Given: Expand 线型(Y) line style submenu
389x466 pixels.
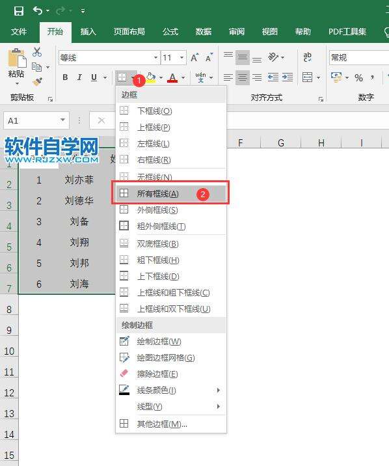Looking at the screenshot, I should point(171,406).
